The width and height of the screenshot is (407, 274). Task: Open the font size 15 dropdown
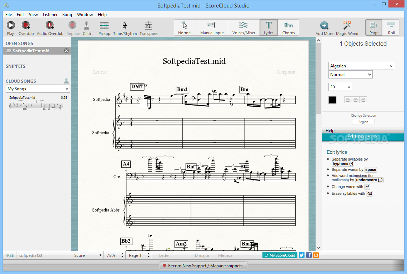click(340, 87)
